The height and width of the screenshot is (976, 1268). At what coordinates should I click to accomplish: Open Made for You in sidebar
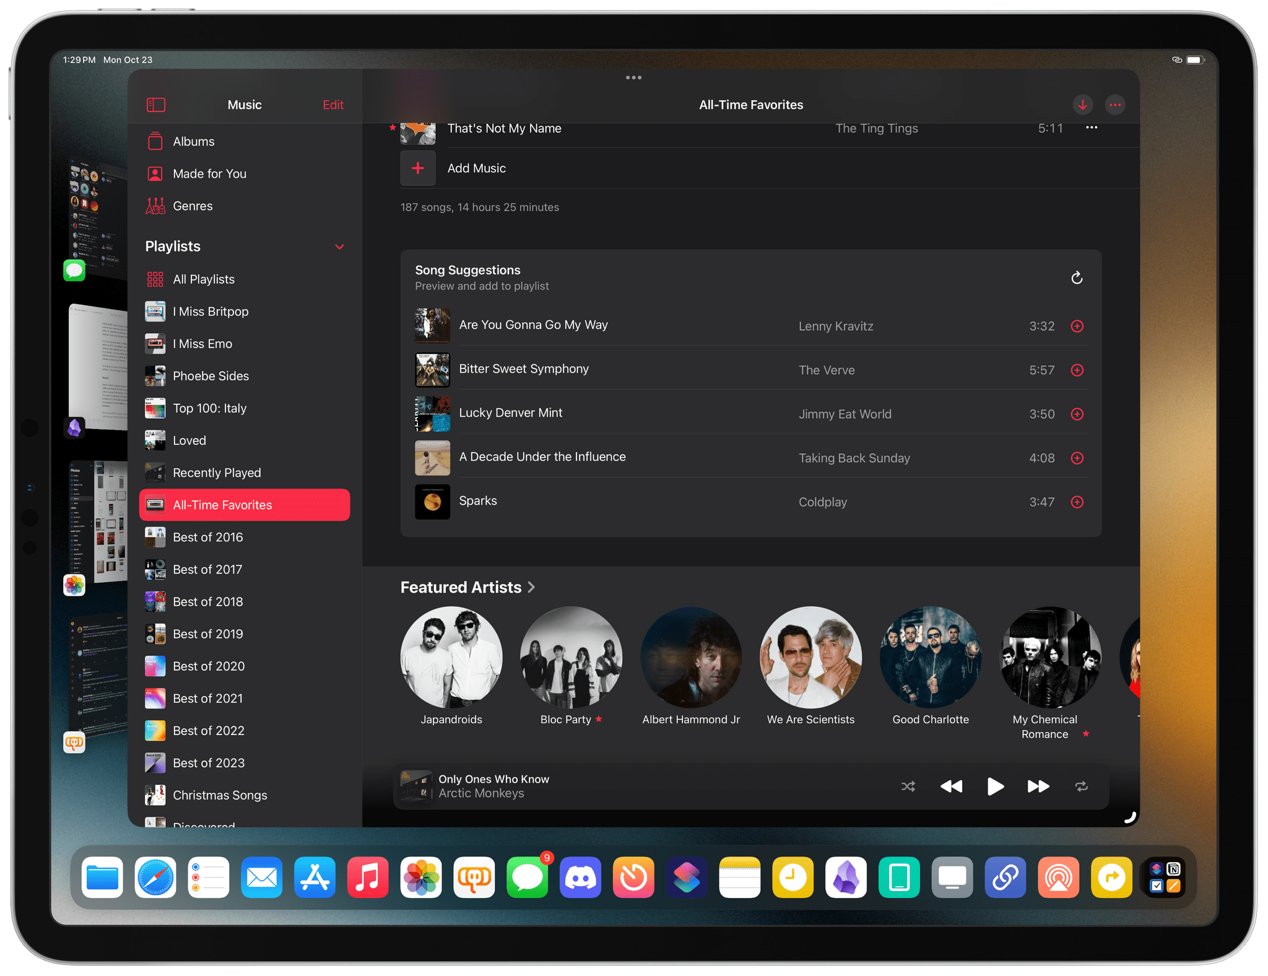coord(245,173)
